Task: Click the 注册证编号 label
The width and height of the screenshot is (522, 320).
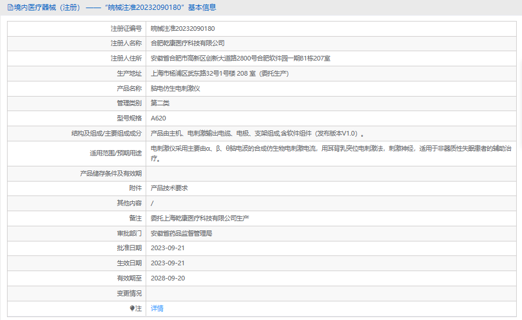Action: coord(126,29)
